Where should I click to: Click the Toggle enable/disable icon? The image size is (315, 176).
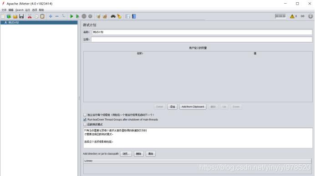coord(63,16)
